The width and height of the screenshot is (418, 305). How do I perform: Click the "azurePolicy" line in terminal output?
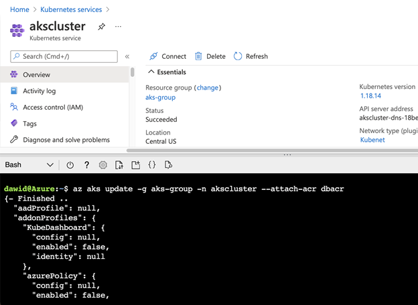point(59,276)
